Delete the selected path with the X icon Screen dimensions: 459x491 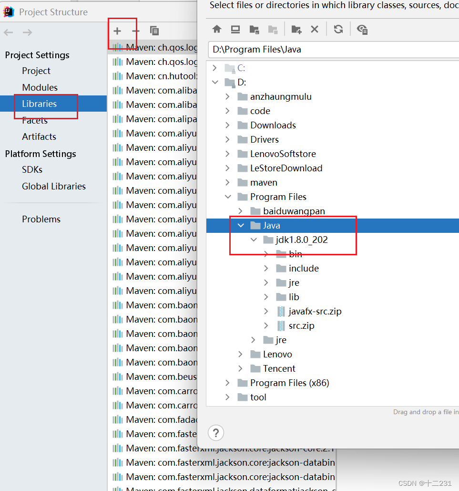click(x=314, y=29)
